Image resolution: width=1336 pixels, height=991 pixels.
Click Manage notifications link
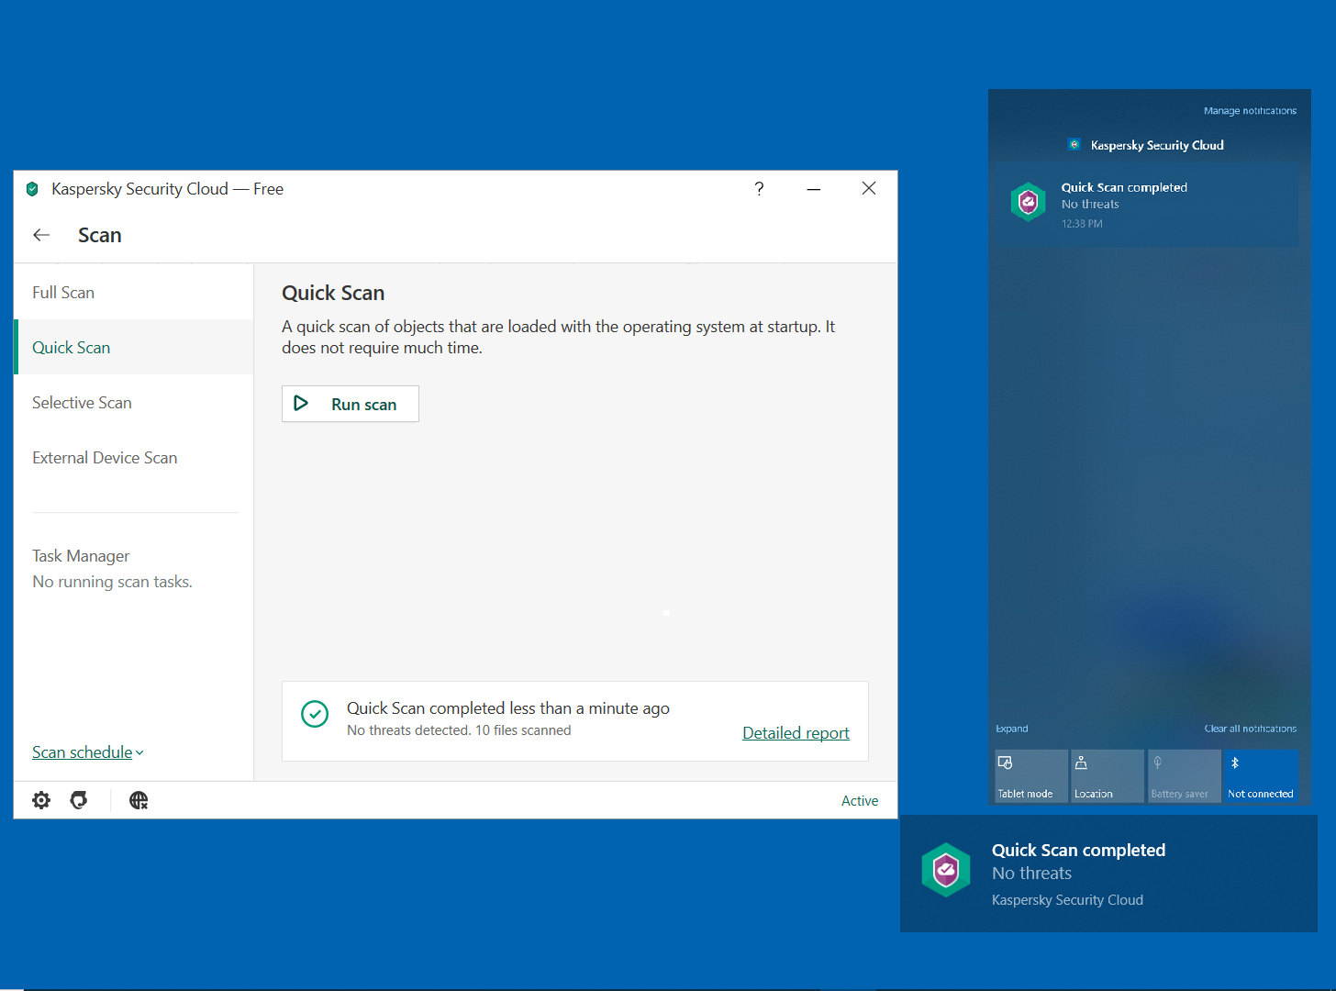1250,111
